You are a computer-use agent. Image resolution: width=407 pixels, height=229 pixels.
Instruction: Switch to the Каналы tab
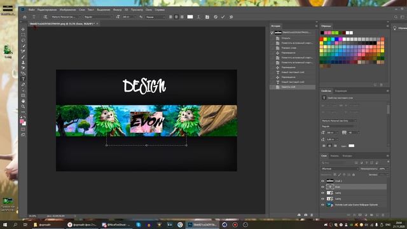point(335,156)
